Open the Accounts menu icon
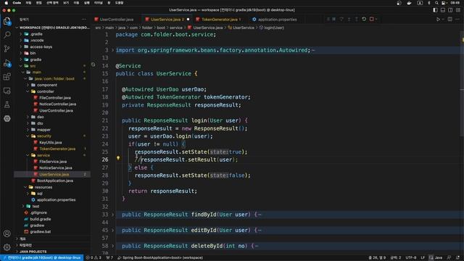 [7, 233]
